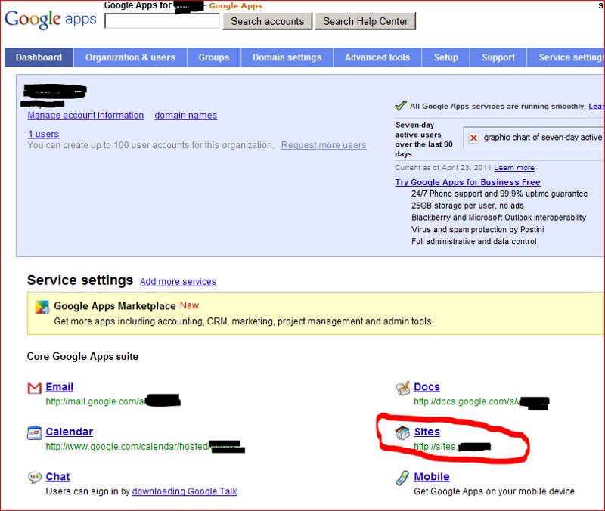Switch to Organization & users tab

point(130,57)
